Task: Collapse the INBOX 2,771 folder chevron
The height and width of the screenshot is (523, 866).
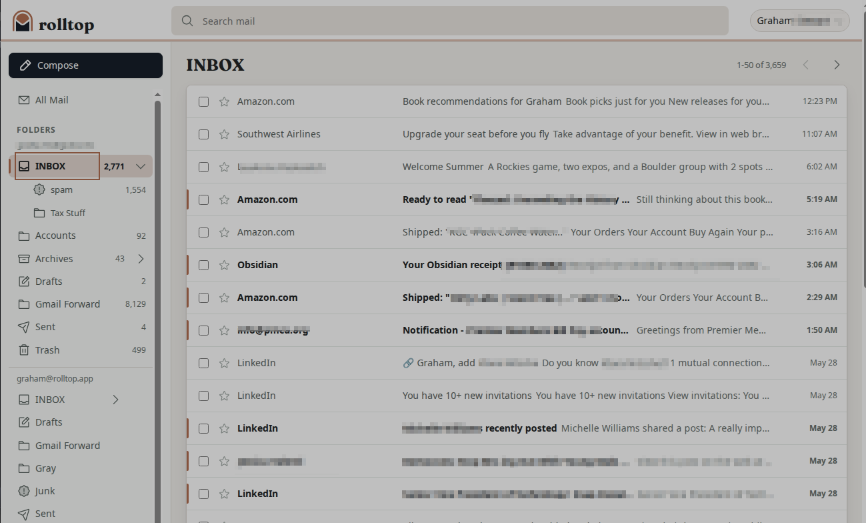Action: pos(141,166)
